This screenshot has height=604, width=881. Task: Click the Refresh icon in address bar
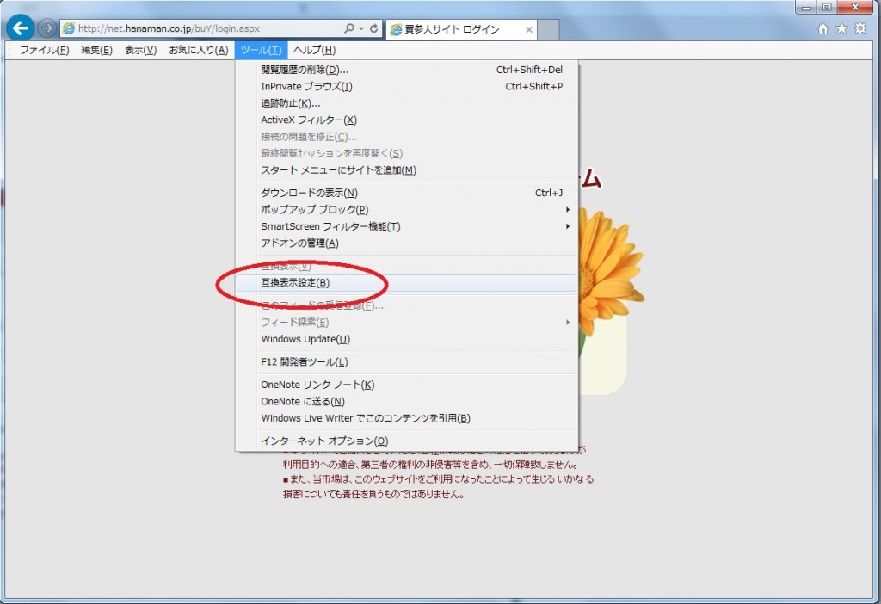tap(374, 28)
